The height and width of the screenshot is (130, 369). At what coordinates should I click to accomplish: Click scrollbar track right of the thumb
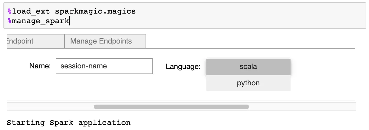tap(301, 107)
